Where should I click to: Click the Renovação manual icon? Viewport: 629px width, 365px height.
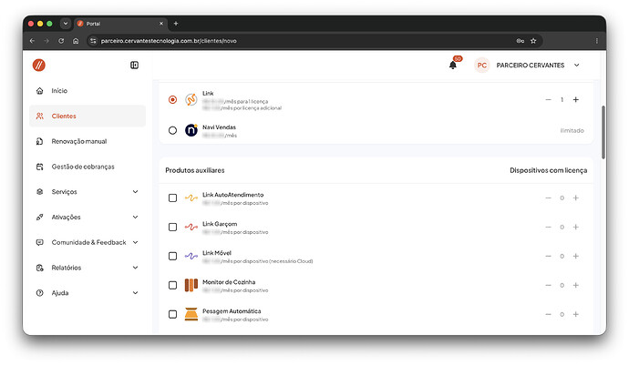40,141
